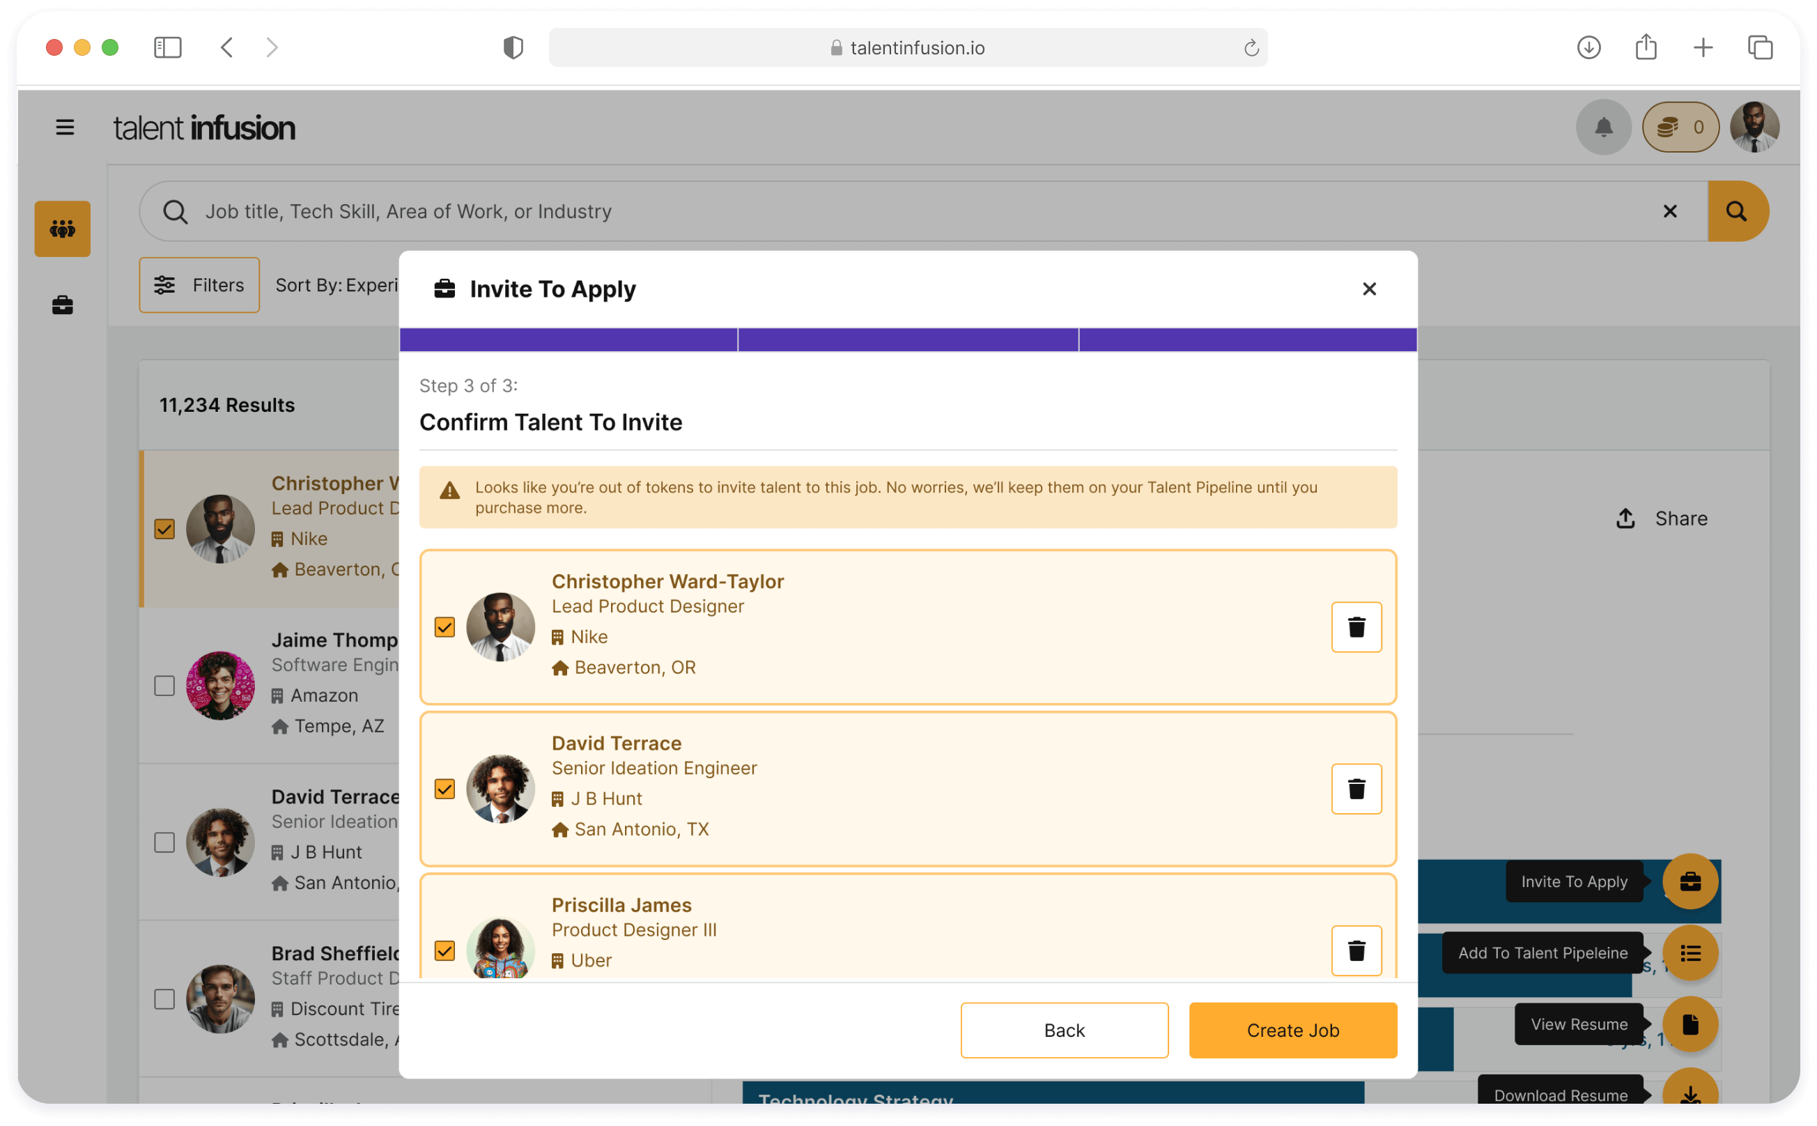This screenshot has height=1126, width=1817.
Task: Click the token coins counter
Action: pyautogui.click(x=1680, y=128)
